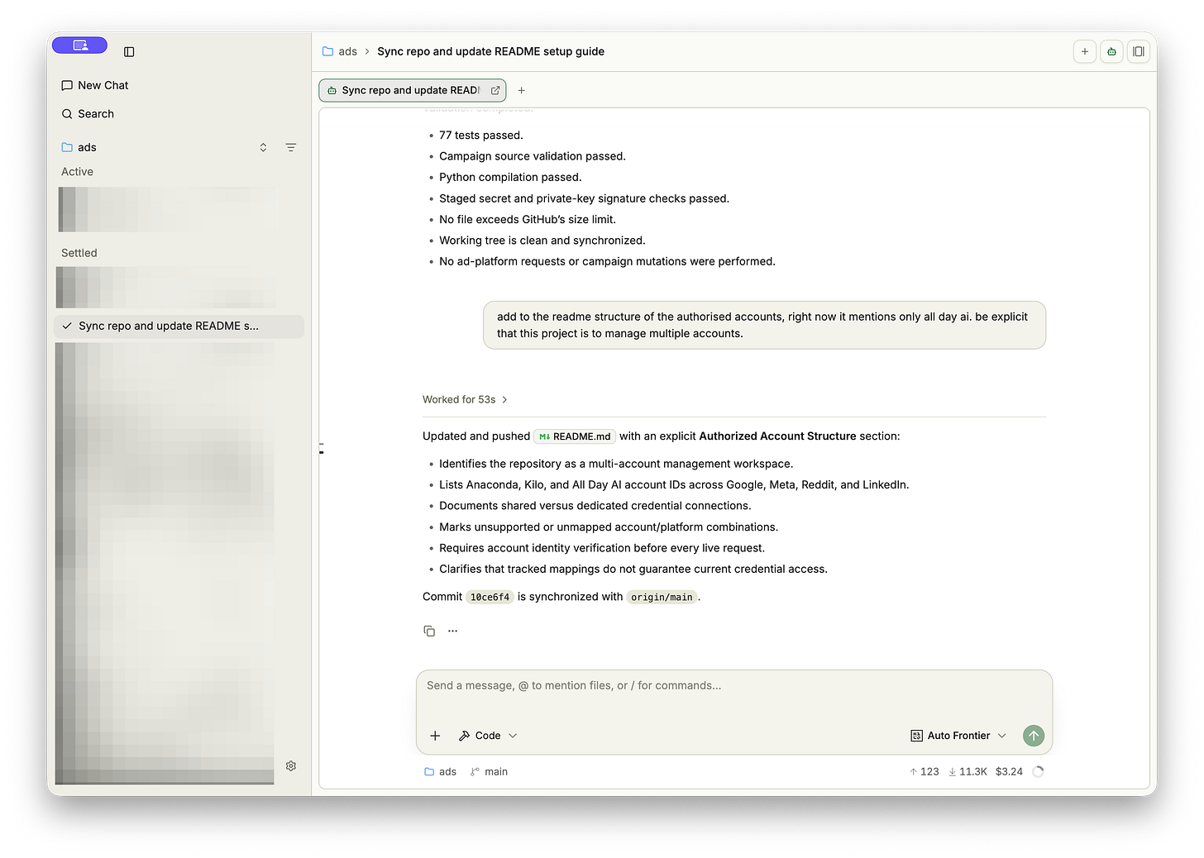Click the user message about authorised accounts
This screenshot has width=1204, height=858.
click(x=764, y=325)
